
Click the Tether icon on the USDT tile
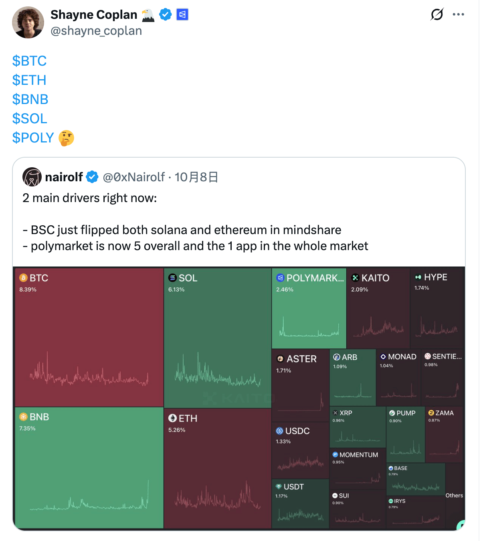[278, 487]
